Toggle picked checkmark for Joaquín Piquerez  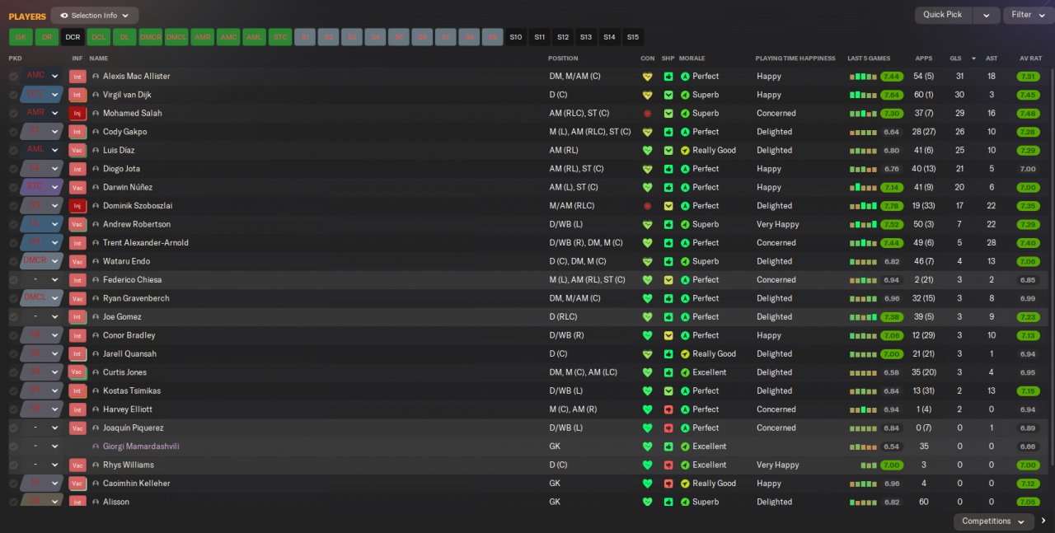[13, 428]
